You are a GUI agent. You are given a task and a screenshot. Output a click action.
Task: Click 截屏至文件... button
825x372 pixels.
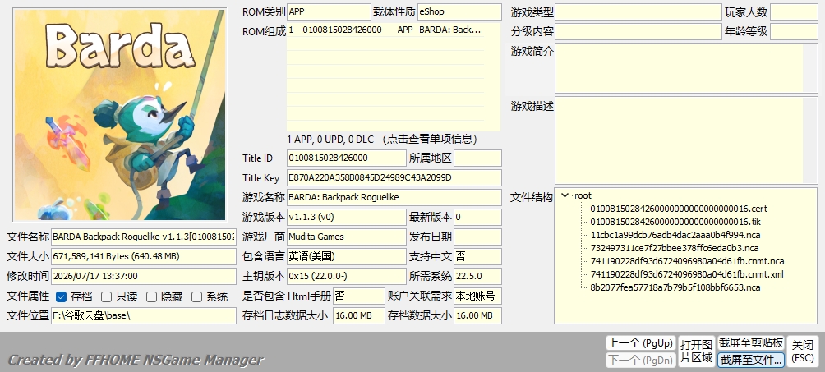click(751, 360)
